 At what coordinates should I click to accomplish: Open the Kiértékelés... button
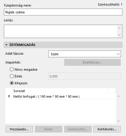tap(107, 129)
